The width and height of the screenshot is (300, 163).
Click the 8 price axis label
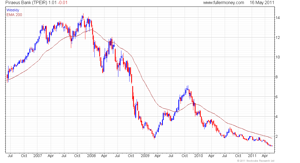click(x=277, y=77)
